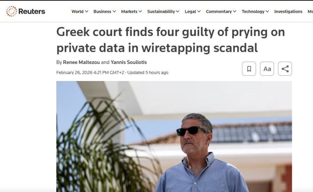
Task: Click the partially visible More menu item
Action: click(x=310, y=11)
